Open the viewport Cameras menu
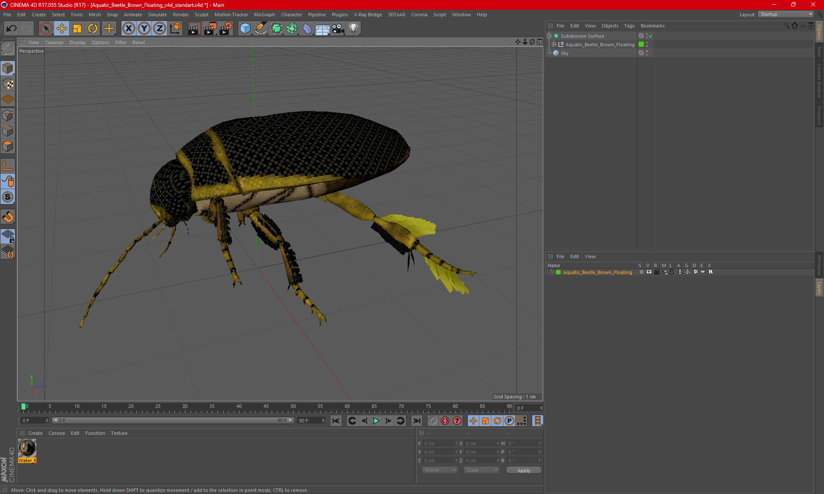This screenshot has width=824, height=494. coord(54,42)
